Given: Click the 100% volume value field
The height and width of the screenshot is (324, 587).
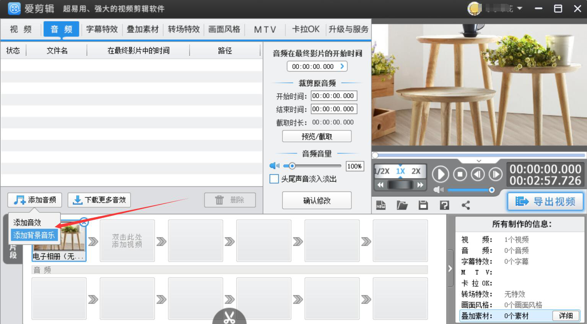Looking at the screenshot, I should pyautogui.click(x=354, y=166).
